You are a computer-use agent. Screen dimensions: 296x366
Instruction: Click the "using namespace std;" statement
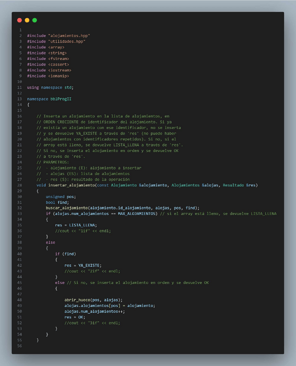point(50,87)
